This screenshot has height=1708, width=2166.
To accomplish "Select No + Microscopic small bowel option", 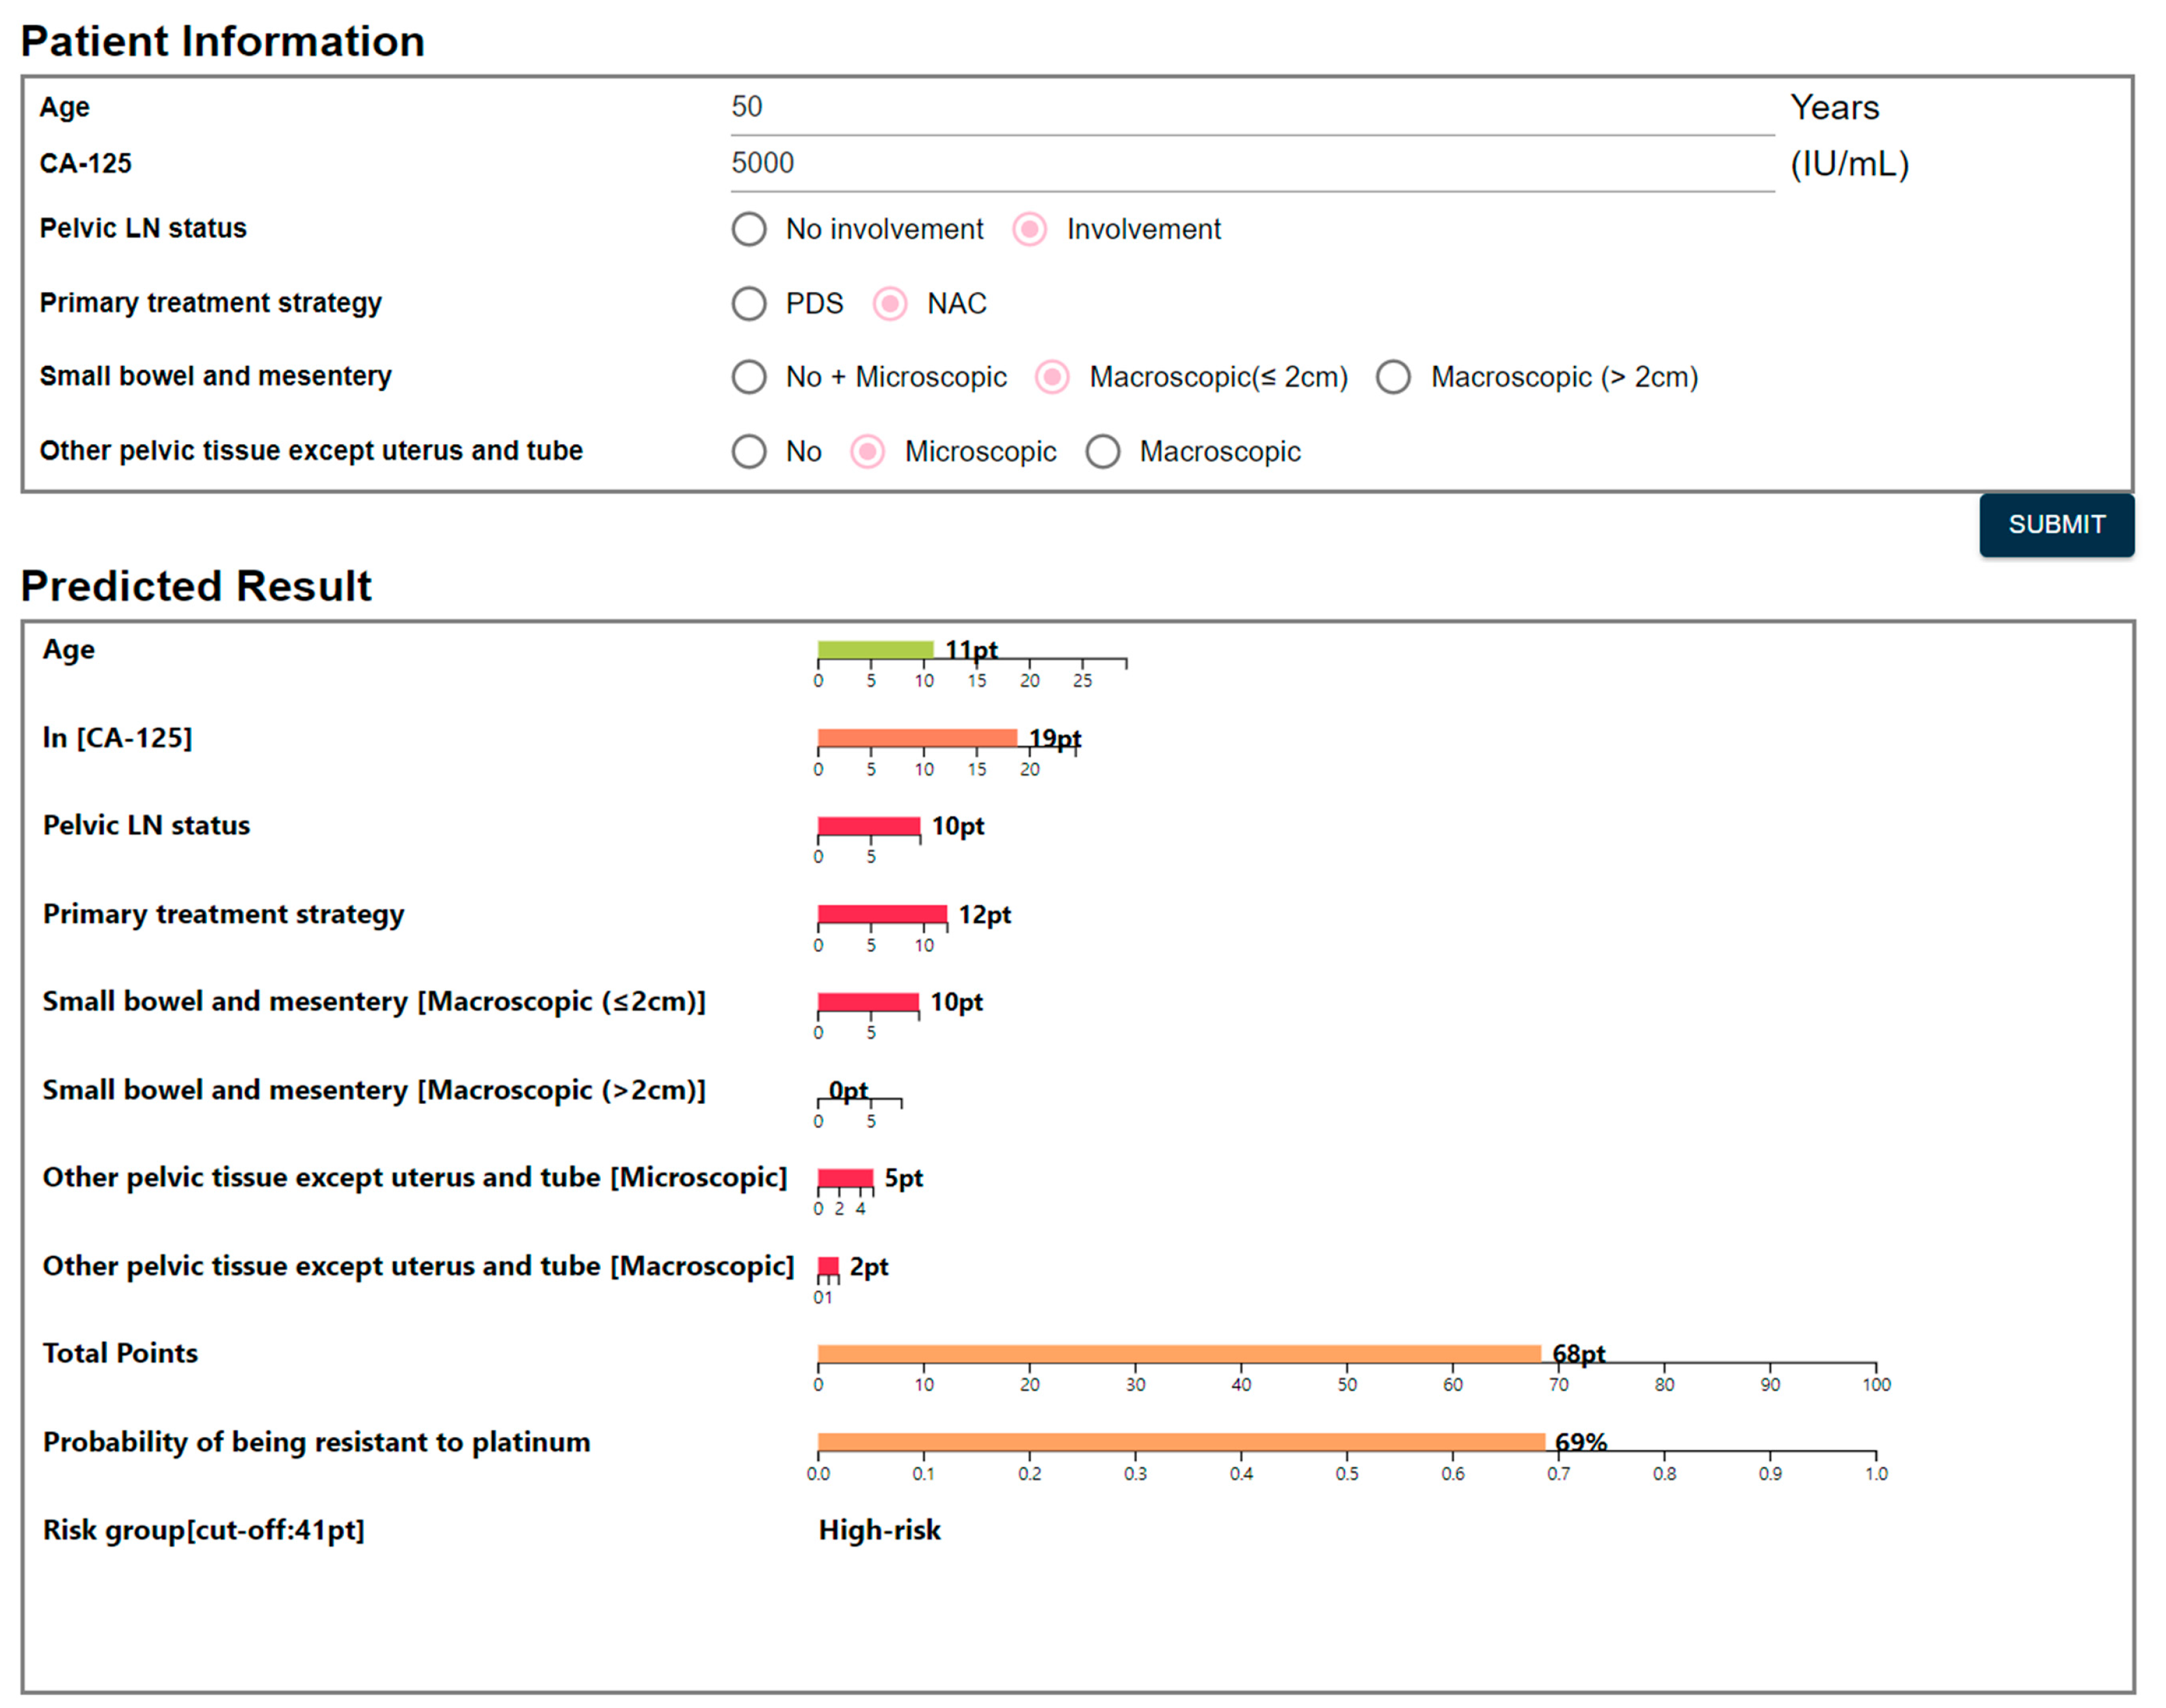I will tap(749, 377).
